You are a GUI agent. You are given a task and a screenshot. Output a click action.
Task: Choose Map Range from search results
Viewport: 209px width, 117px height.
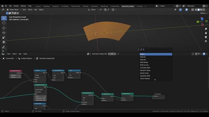(x=156, y=62)
